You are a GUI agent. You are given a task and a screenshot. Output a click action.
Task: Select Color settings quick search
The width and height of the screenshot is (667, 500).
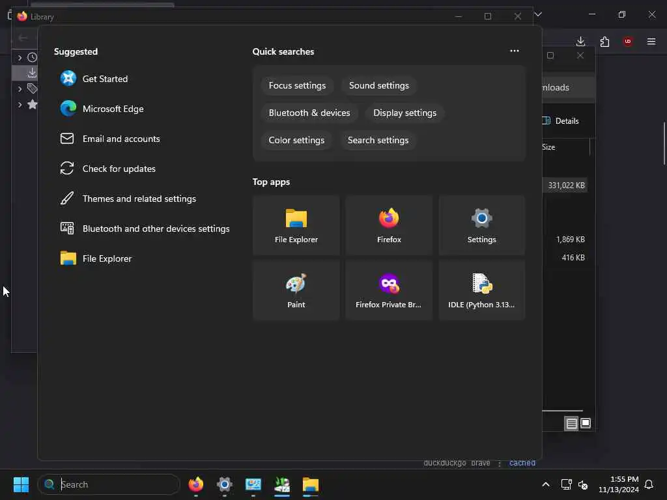296,140
